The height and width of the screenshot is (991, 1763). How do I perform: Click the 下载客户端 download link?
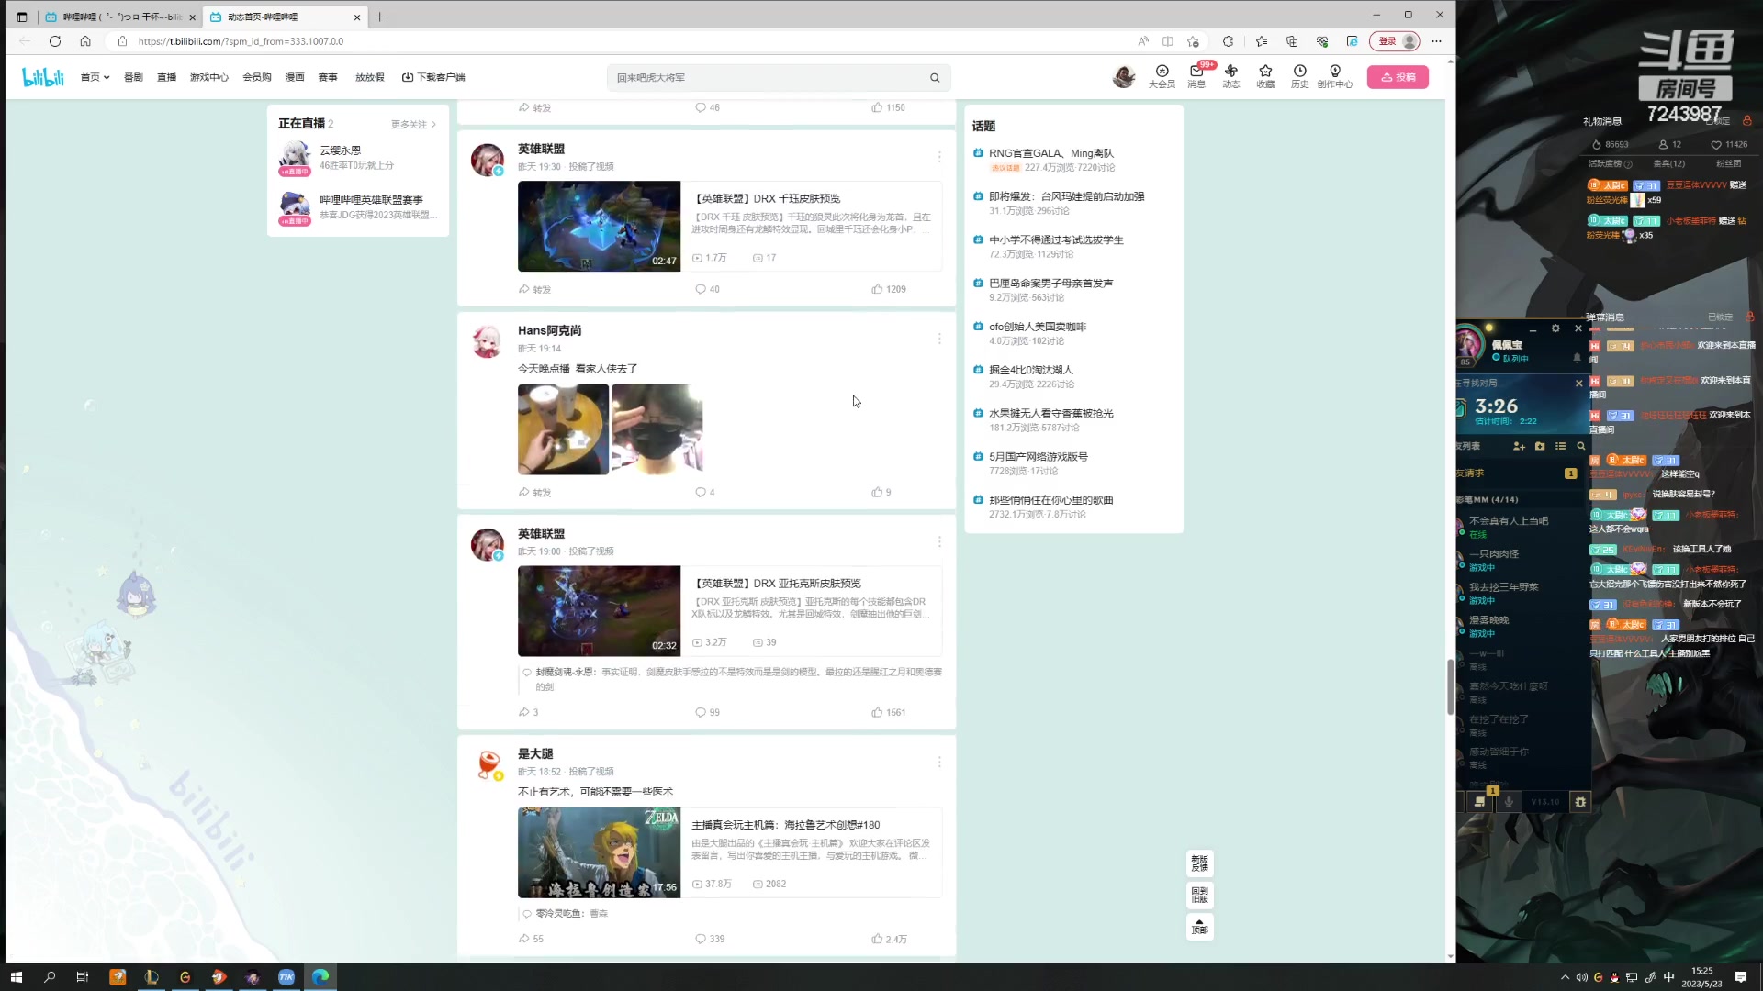(433, 77)
